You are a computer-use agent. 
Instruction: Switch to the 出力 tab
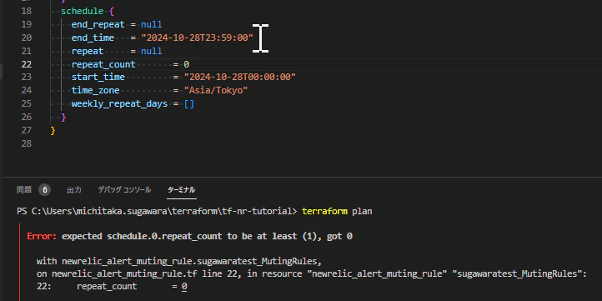pos(74,189)
